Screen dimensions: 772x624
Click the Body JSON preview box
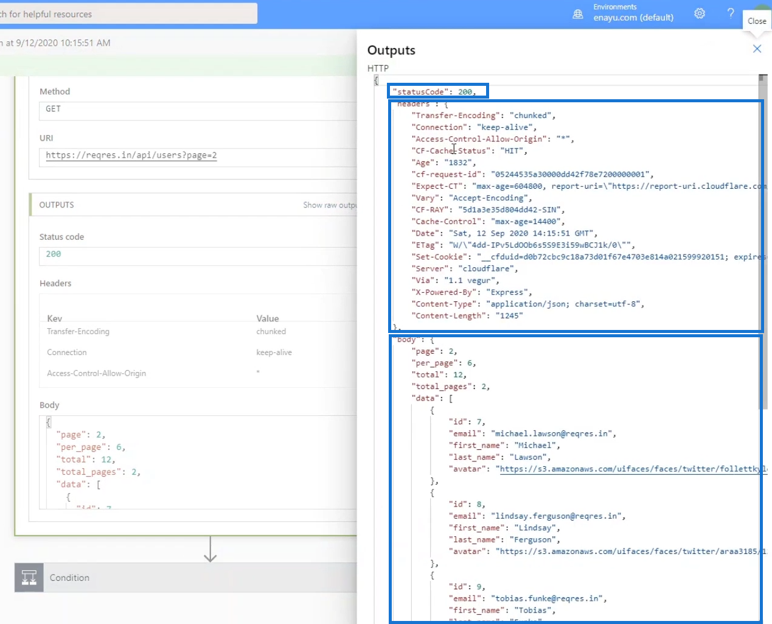[x=198, y=462]
